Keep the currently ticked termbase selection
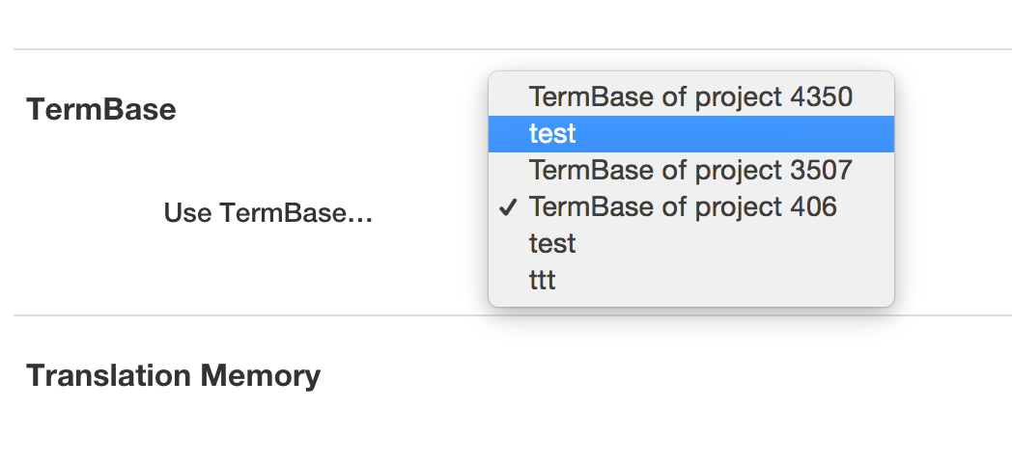This screenshot has width=1012, height=463. 683,206
